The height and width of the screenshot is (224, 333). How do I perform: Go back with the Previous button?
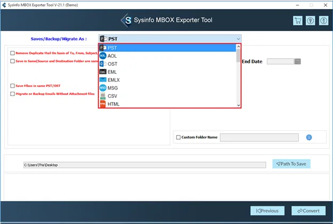(267, 211)
